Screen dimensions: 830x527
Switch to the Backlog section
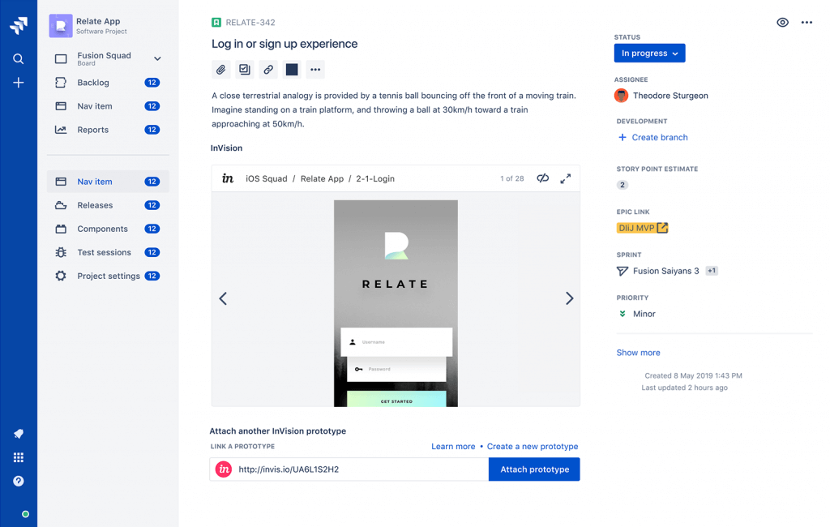[94, 82]
